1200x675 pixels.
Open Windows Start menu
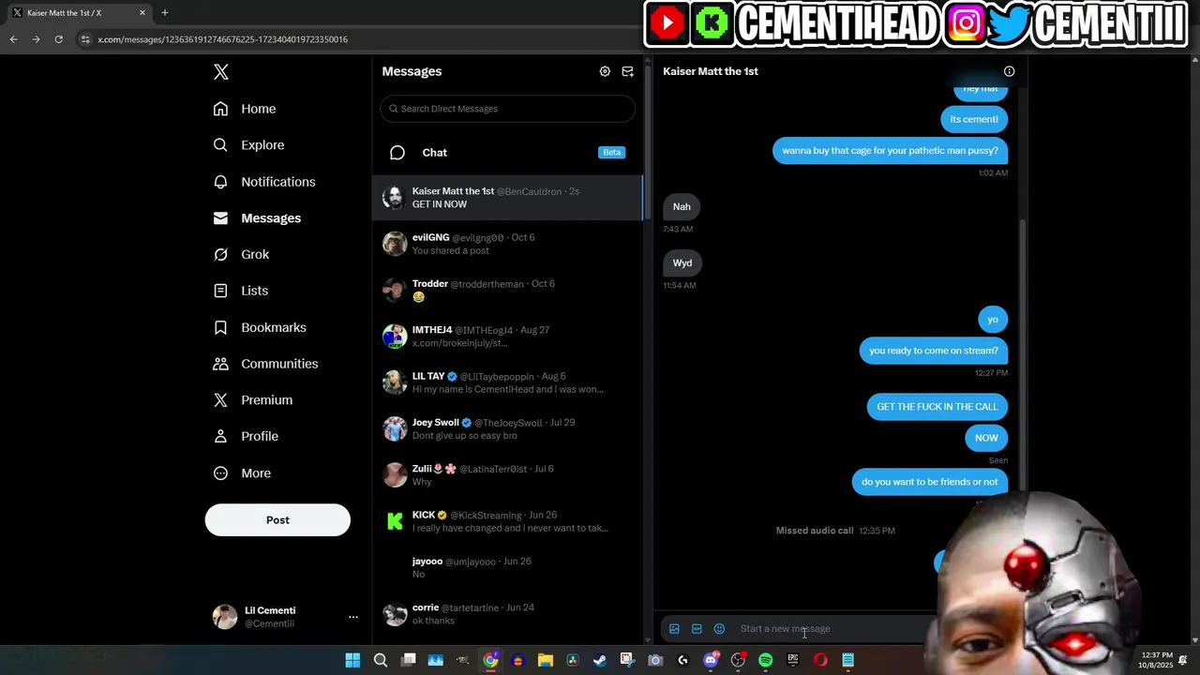click(x=352, y=661)
